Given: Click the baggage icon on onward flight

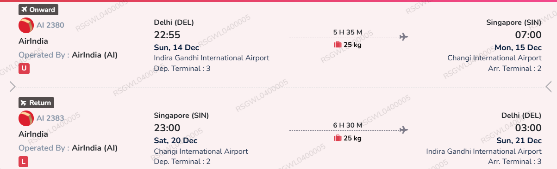Looking at the screenshot, I should [x=338, y=45].
